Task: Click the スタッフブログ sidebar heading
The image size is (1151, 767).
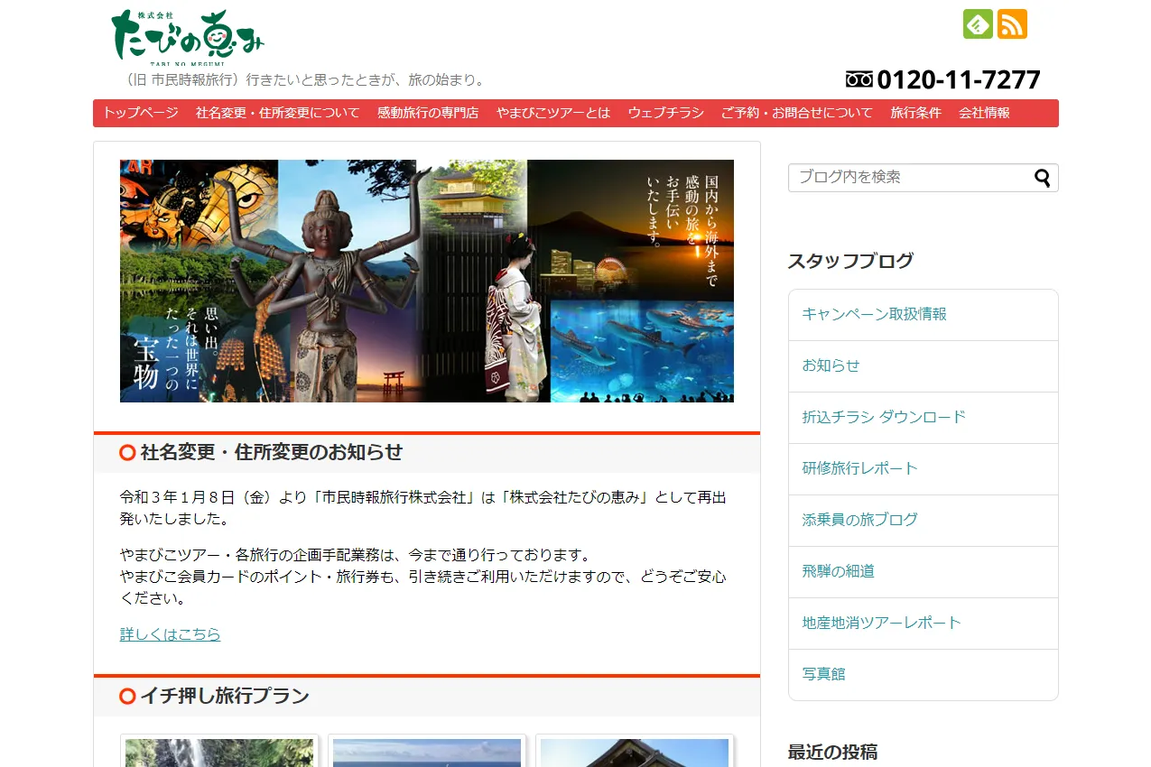Action: [x=850, y=262]
